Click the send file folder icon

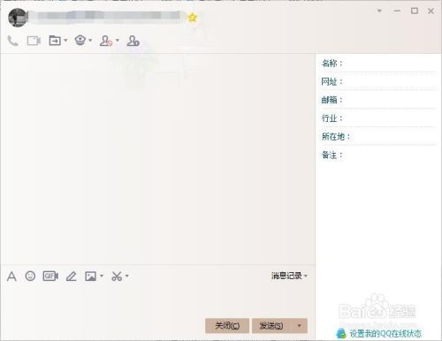(55, 41)
